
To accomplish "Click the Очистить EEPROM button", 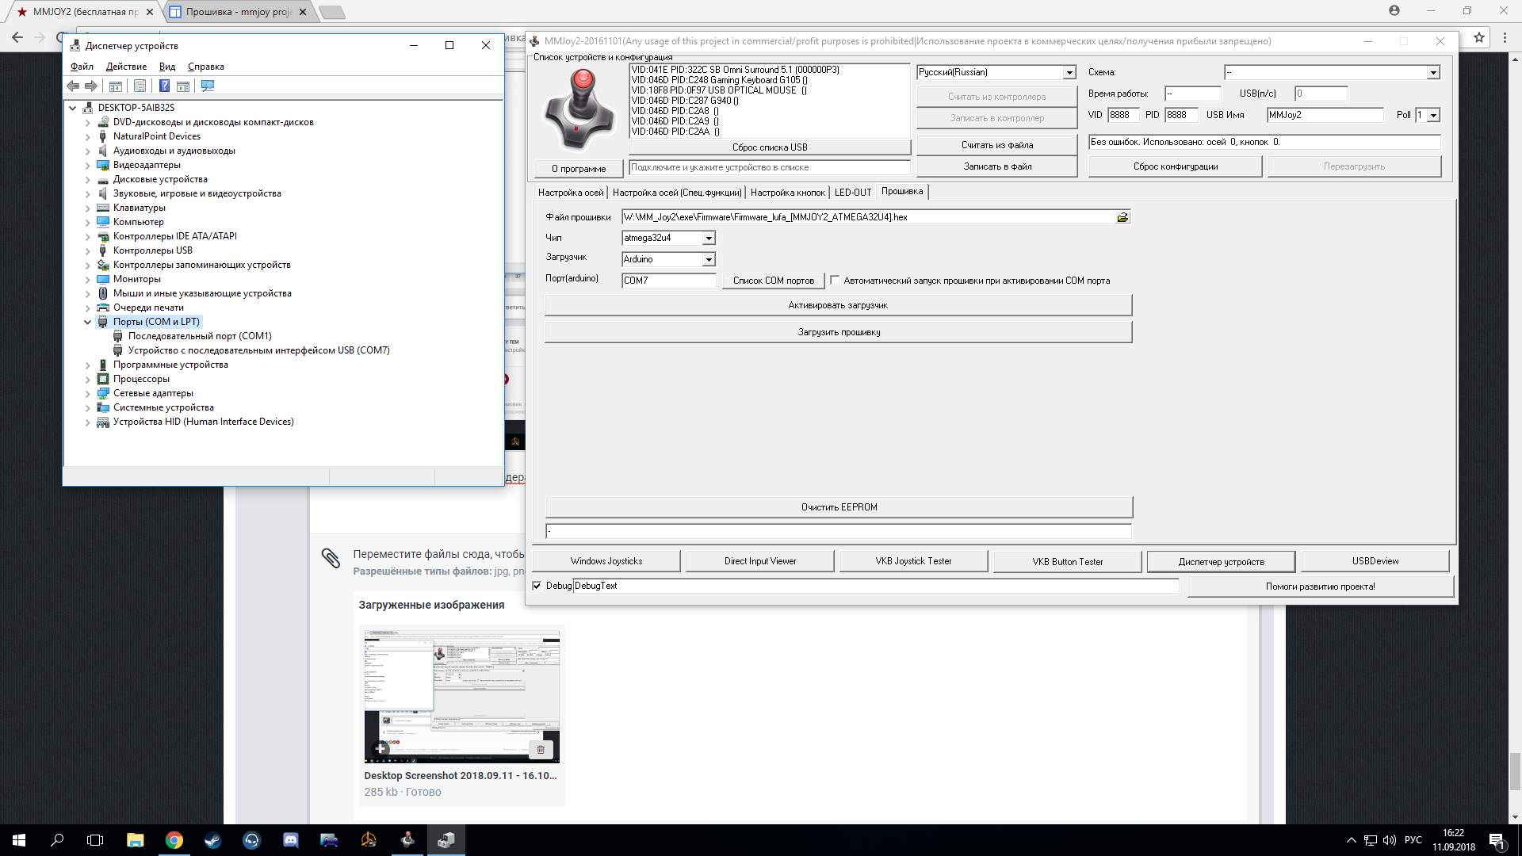I will pos(839,507).
